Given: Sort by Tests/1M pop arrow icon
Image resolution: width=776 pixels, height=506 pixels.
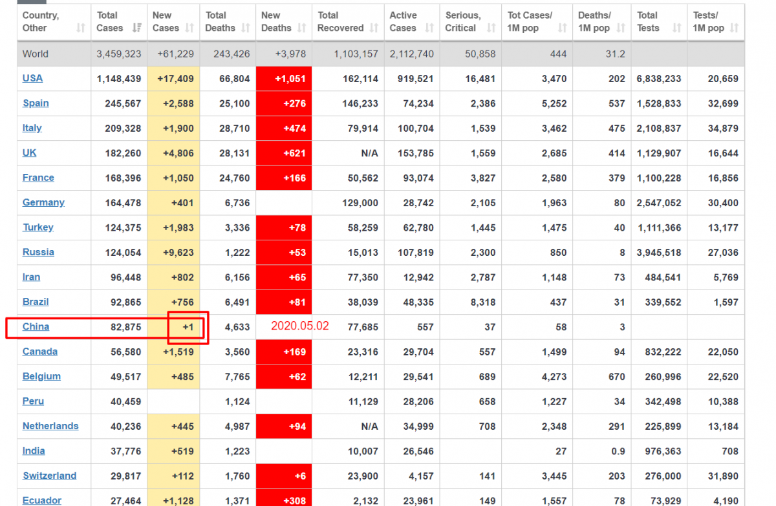Looking at the screenshot, I should coord(734,28).
